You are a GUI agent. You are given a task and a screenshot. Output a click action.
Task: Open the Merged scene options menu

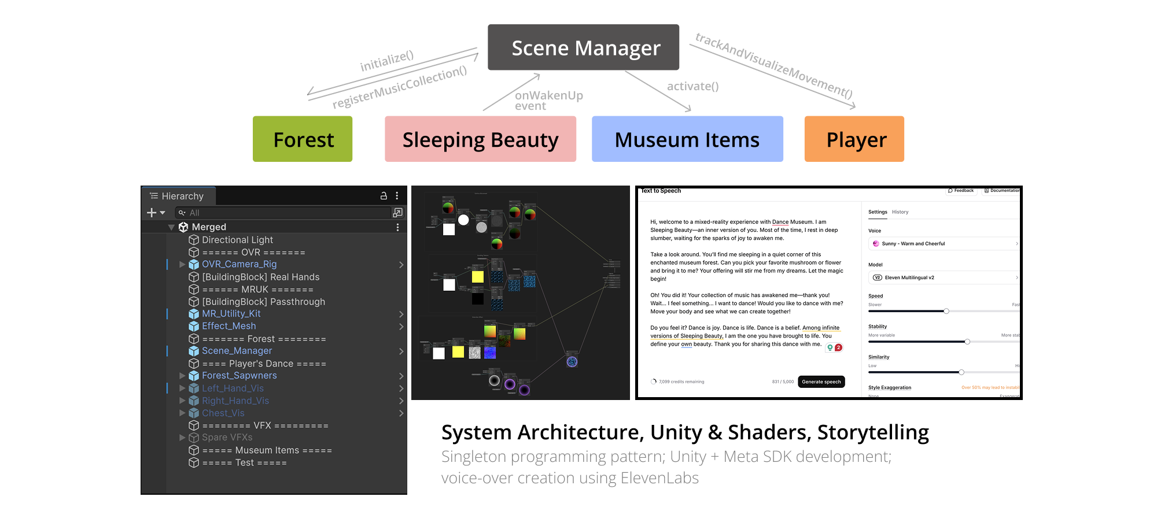pyautogui.click(x=397, y=227)
